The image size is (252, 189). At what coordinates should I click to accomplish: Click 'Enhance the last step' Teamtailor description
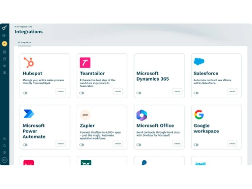[x=97, y=83]
